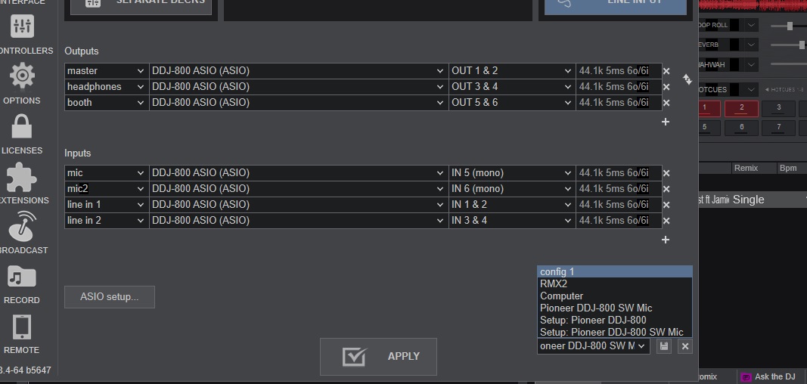Adjust the Loop Roll effect slider
This screenshot has width=807, height=384.
pyautogui.click(x=790, y=26)
